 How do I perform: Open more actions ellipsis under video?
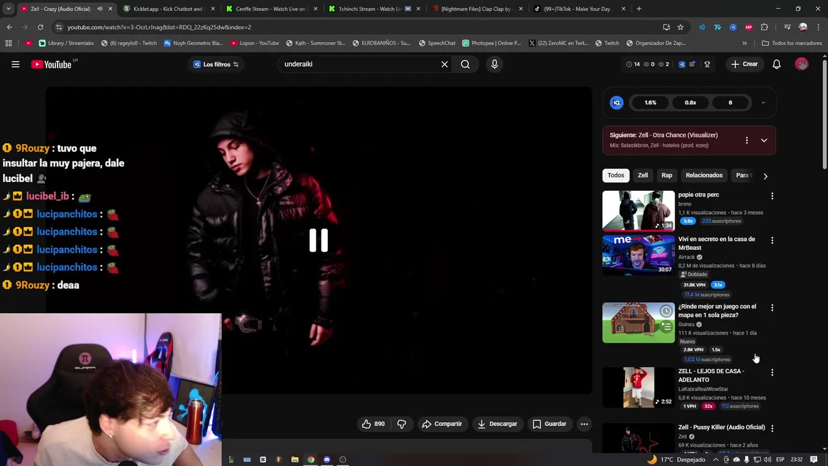[584, 424]
